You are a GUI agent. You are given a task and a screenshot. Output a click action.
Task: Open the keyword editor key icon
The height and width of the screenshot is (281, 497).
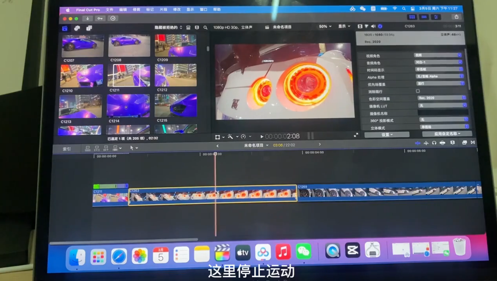pyautogui.click(x=100, y=18)
